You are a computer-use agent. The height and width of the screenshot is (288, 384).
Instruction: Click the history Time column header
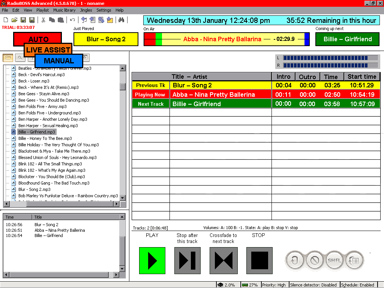click(18, 217)
